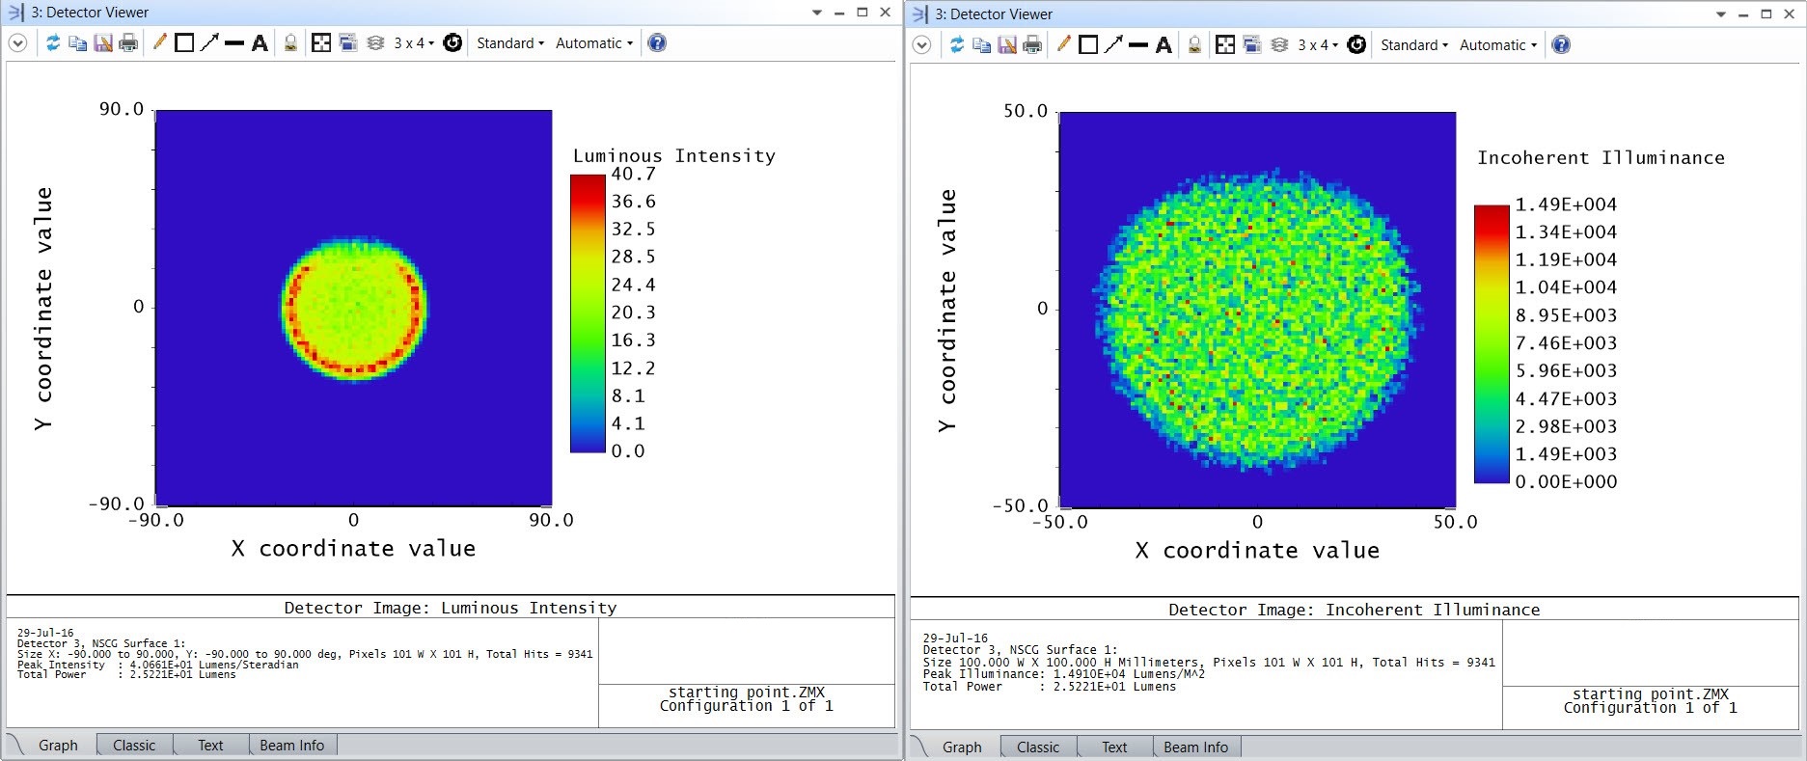Open Automatic dropdown in right viewer

click(x=1498, y=45)
